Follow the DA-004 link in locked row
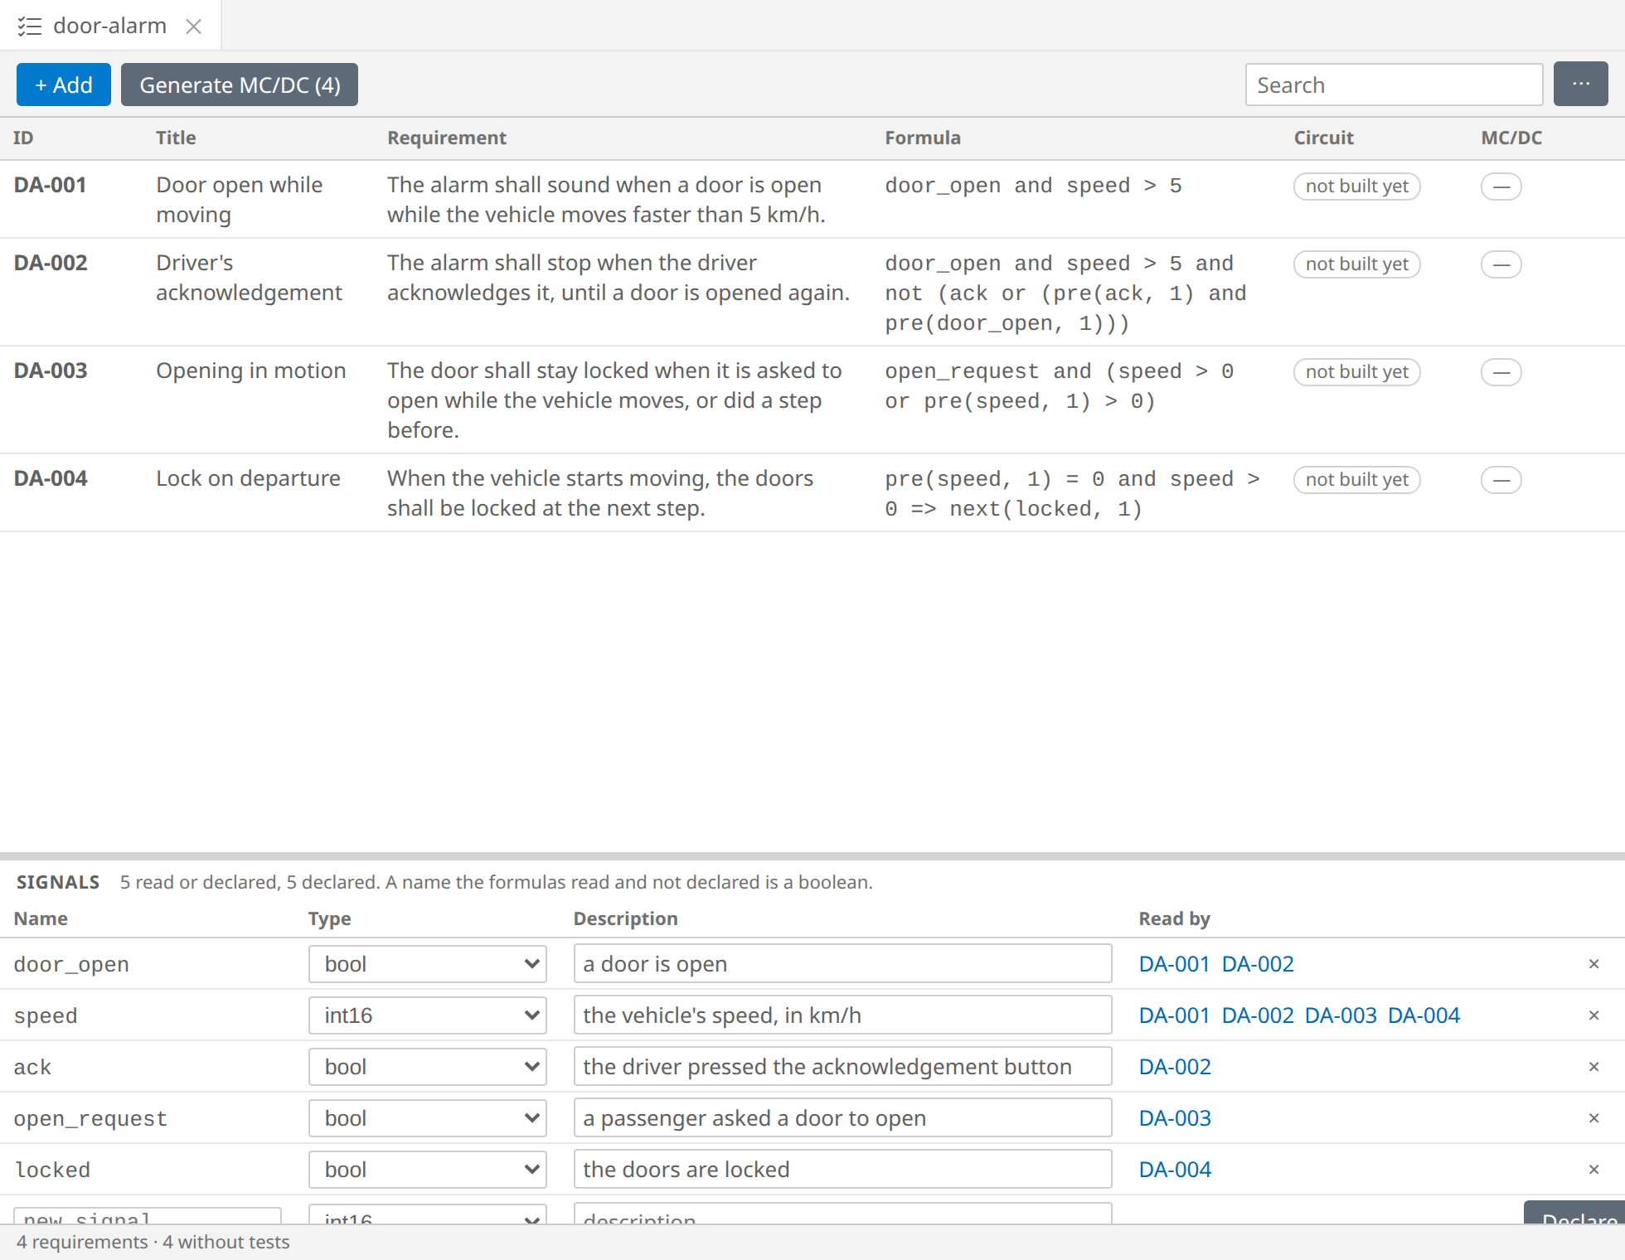1625x1260 pixels. click(x=1175, y=1170)
